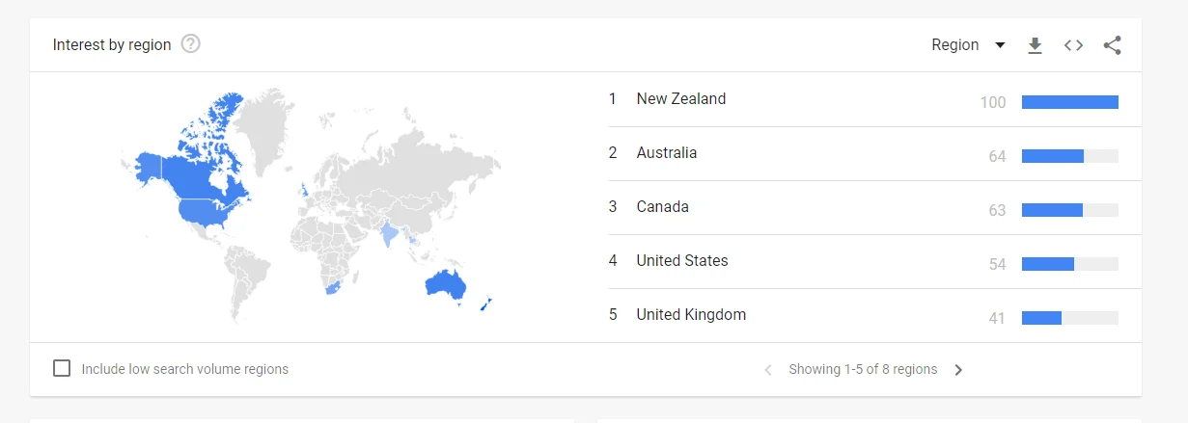Viewport: 1188px width, 423px height.
Task: Select New Zealand in the ranking list
Action: (680, 99)
